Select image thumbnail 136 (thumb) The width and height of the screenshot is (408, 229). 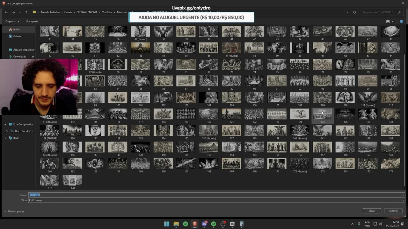[x=209, y=133]
